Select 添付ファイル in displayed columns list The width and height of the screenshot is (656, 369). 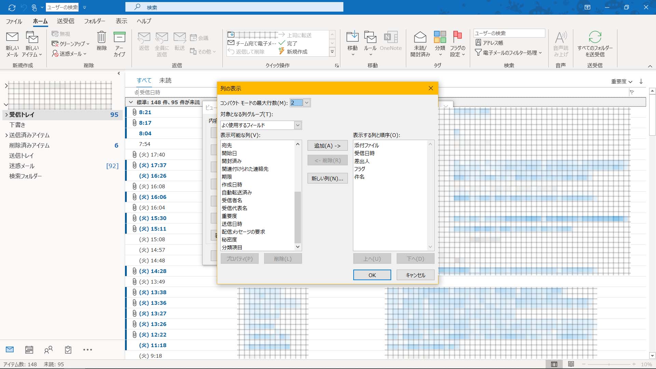pos(367,145)
